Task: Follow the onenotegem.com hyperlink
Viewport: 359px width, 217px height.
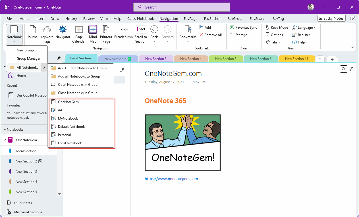Action: (171, 179)
